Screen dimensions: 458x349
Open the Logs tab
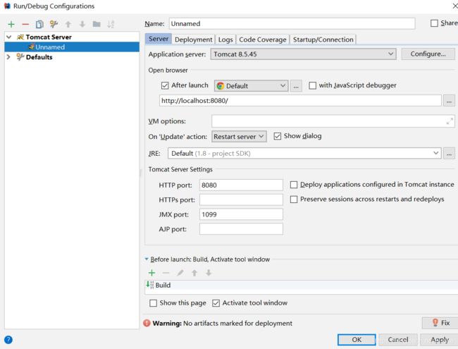pos(225,39)
